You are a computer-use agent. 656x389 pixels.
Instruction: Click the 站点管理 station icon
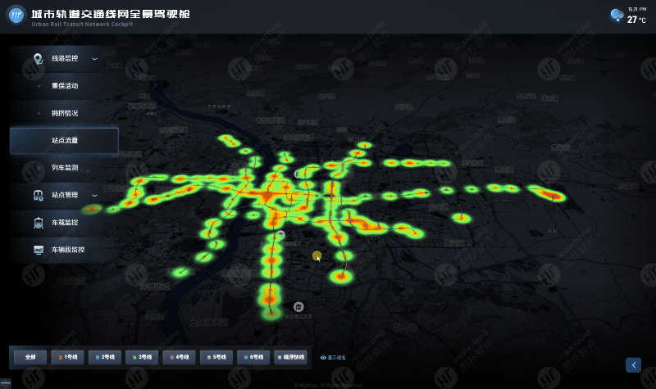point(38,195)
